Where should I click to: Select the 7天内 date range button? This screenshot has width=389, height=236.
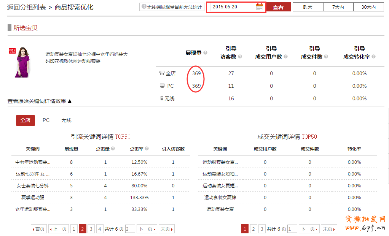coord(338,7)
